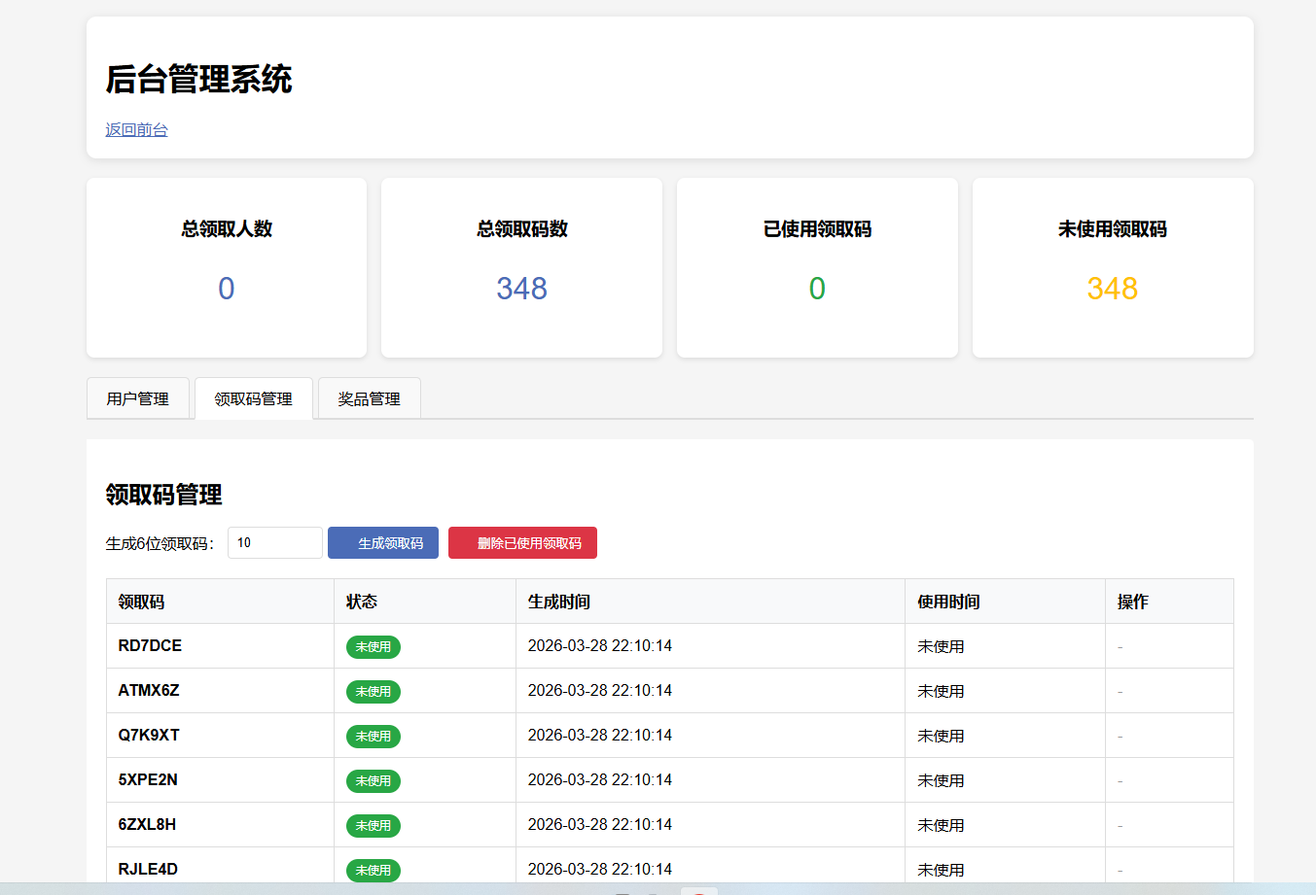Click the 总领取人数 statistics card
The width and height of the screenshot is (1316, 895).
[x=227, y=267]
